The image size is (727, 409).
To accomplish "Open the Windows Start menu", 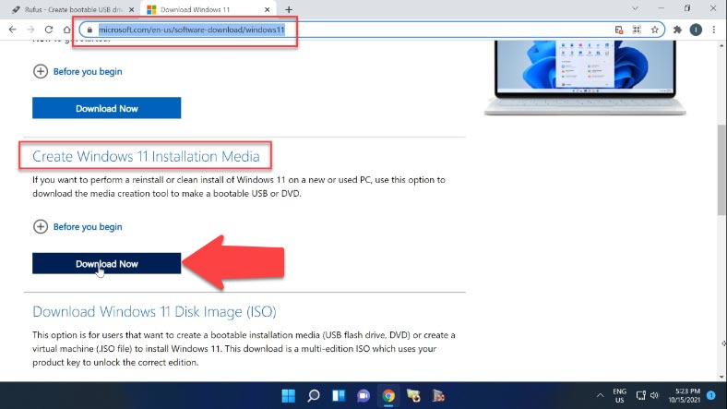I will coord(289,396).
